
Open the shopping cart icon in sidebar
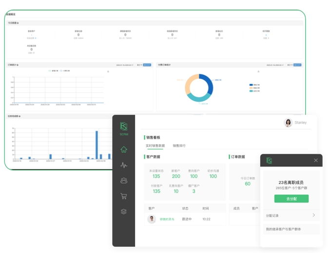pyautogui.click(x=124, y=196)
